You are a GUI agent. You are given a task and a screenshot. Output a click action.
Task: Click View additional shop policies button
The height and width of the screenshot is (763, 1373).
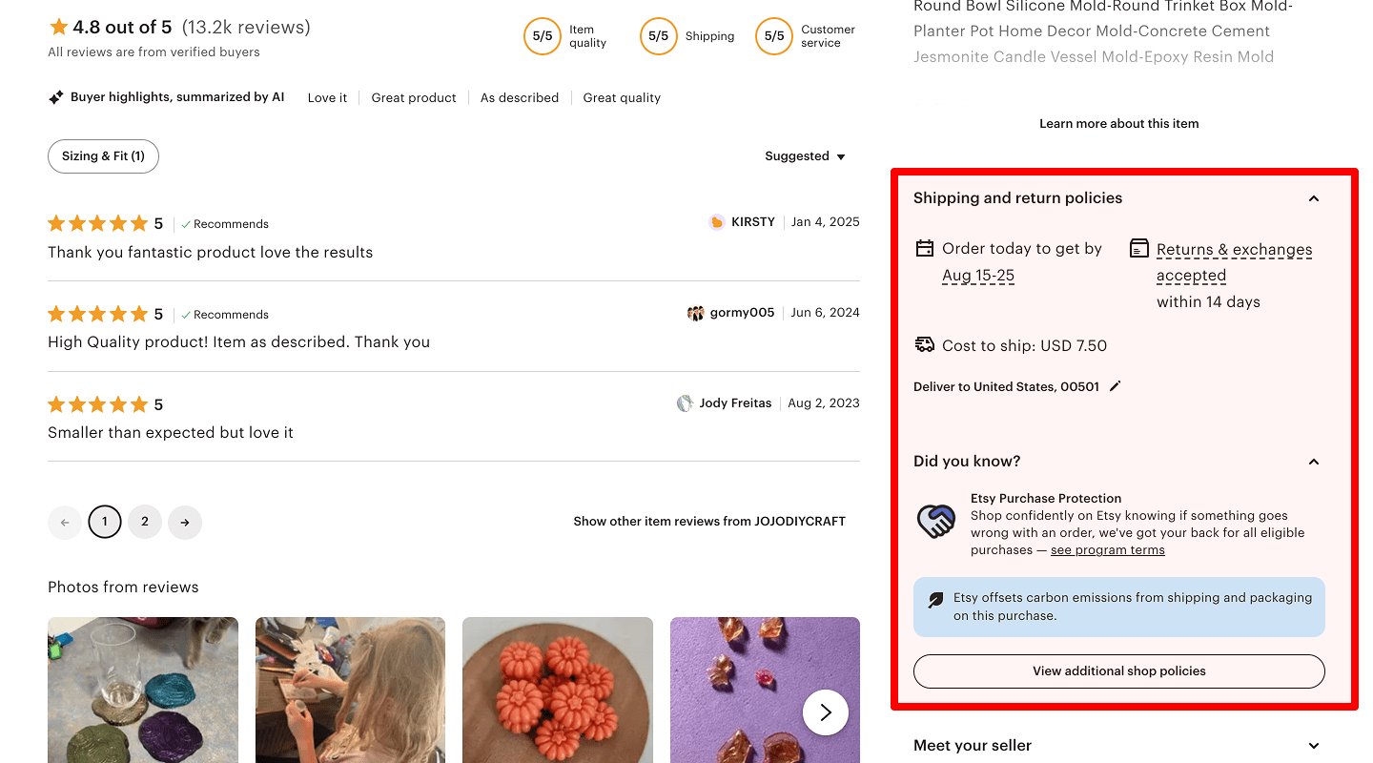coord(1118,671)
